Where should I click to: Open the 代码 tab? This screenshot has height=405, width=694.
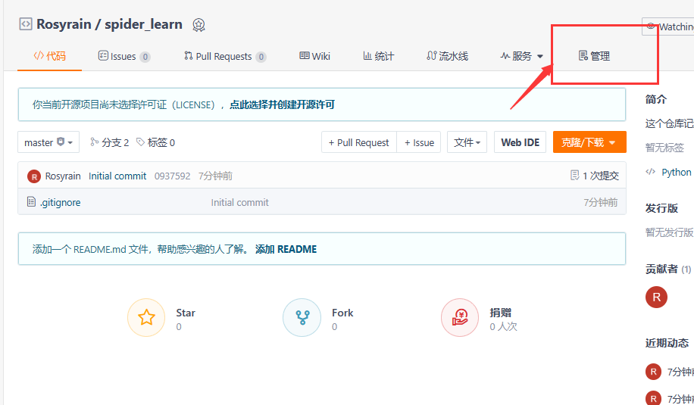tap(49, 56)
